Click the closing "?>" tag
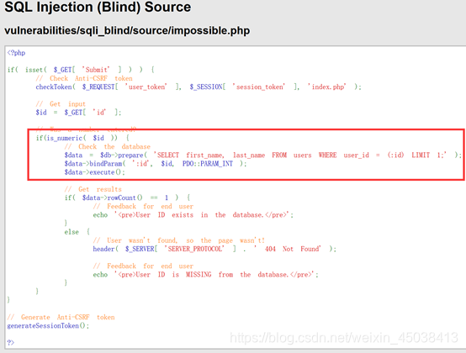This screenshot has width=466, height=353. (11, 343)
